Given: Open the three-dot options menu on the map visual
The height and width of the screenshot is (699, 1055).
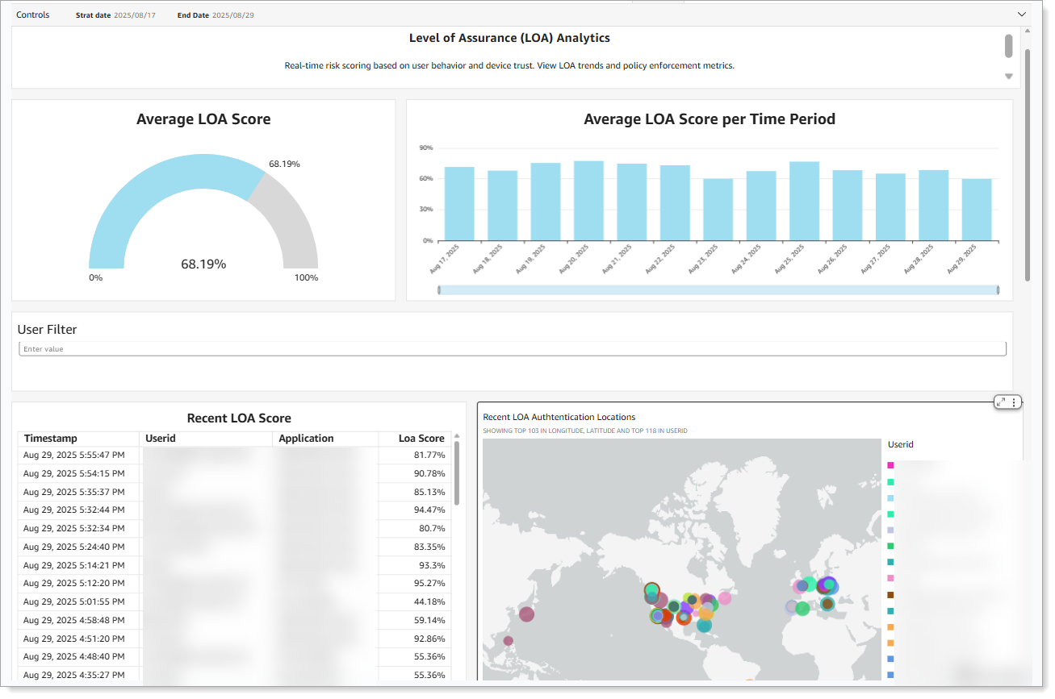Looking at the screenshot, I should (1015, 401).
